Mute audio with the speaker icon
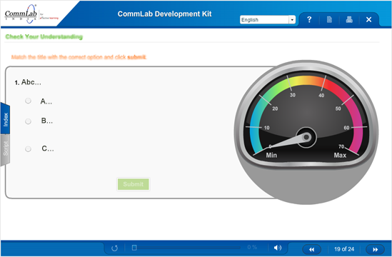The height and width of the screenshot is (257, 392). tap(278, 248)
